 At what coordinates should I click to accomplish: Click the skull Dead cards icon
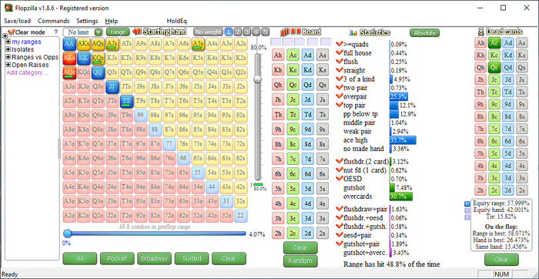tap(481, 32)
